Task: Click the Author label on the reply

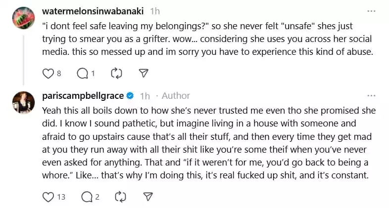Action: coord(176,95)
